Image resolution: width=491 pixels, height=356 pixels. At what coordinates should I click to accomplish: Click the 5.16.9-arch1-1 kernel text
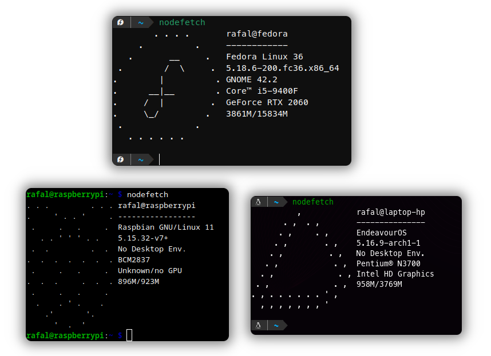tap(389, 243)
